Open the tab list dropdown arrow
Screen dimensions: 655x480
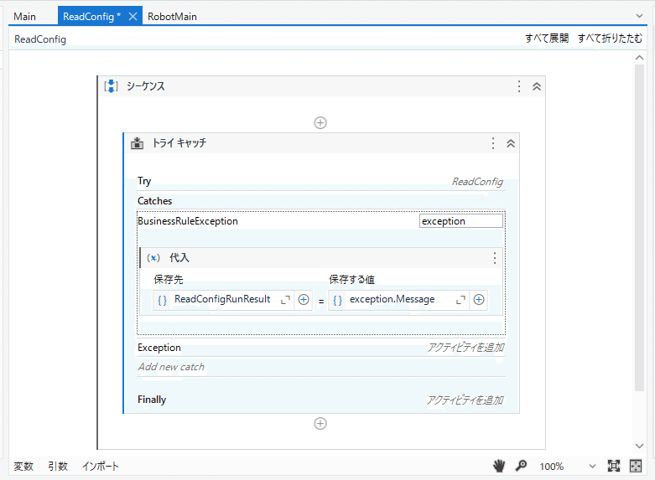(x=639, y=16)
